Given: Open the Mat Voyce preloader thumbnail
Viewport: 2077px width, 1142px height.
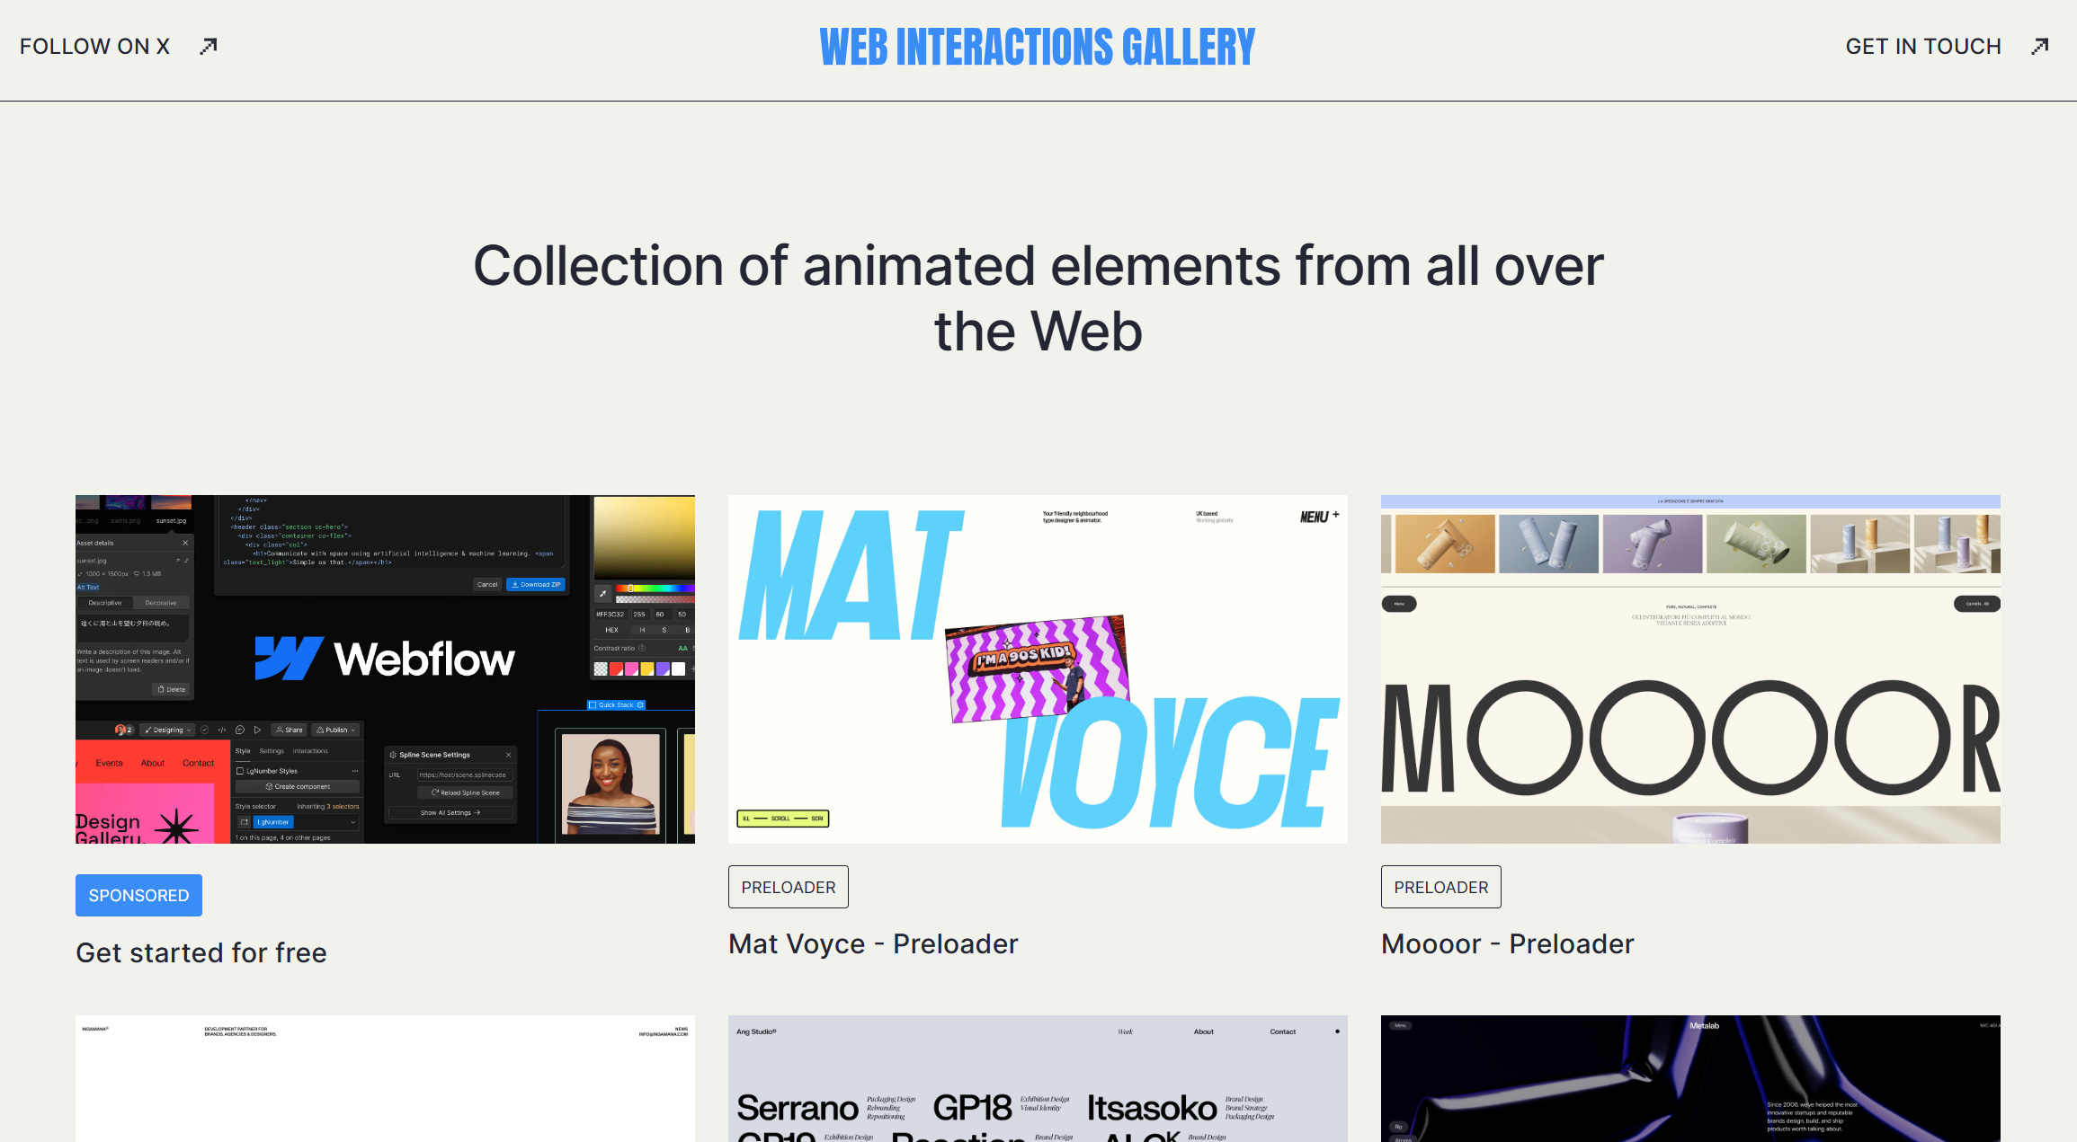Looking at the screenshot, I should 1038,668.
